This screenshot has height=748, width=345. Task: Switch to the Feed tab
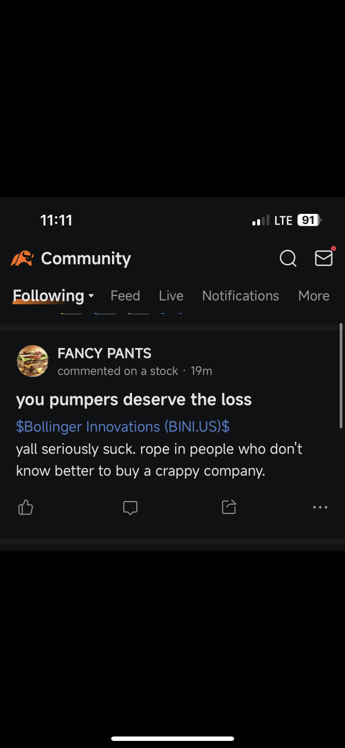click(125, 295)
